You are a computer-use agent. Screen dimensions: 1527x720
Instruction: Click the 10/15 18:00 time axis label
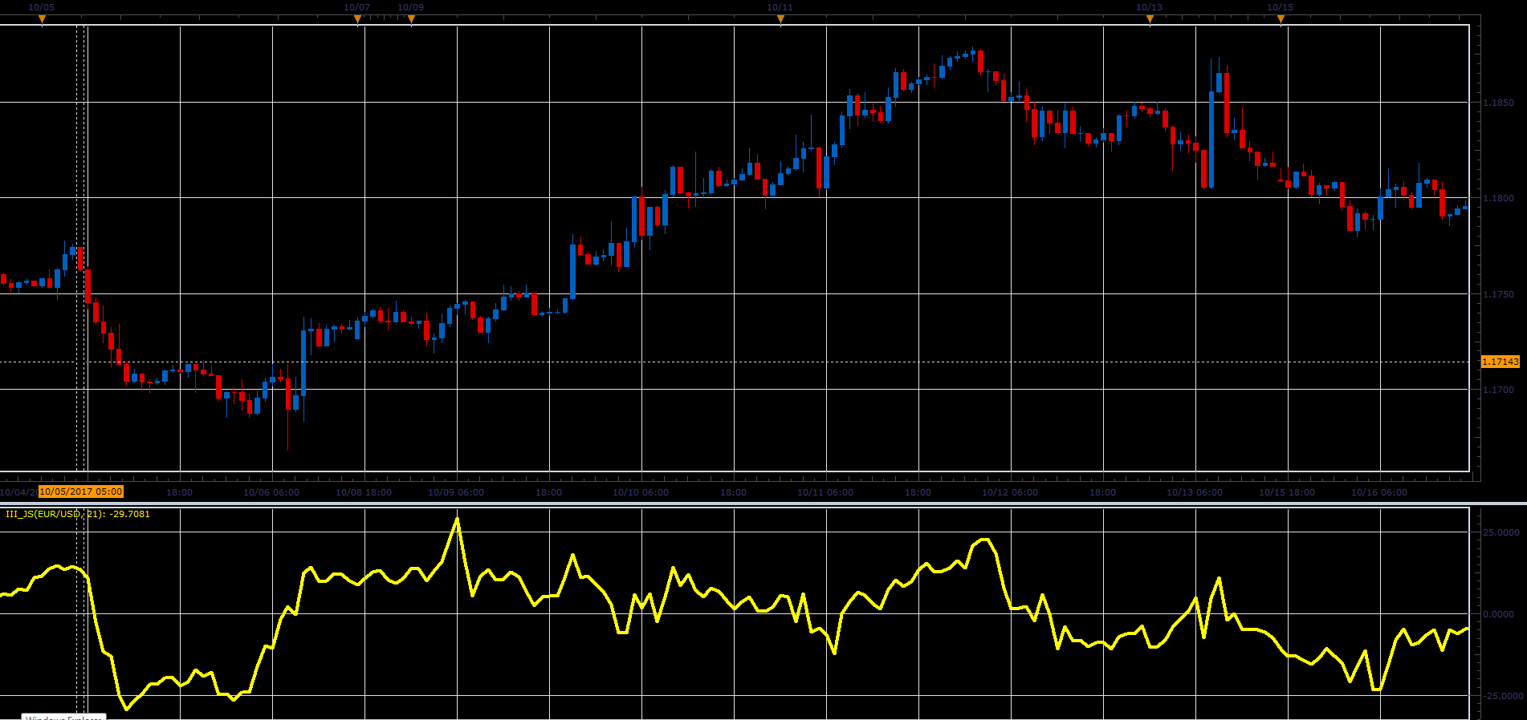(x=1287, y=492)
